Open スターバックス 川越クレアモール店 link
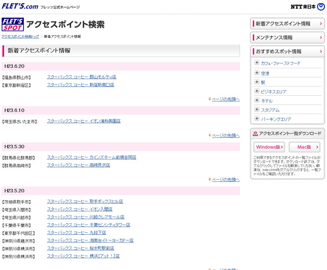Viewport: 327px width, 270px height. click(x=86, y=217)
